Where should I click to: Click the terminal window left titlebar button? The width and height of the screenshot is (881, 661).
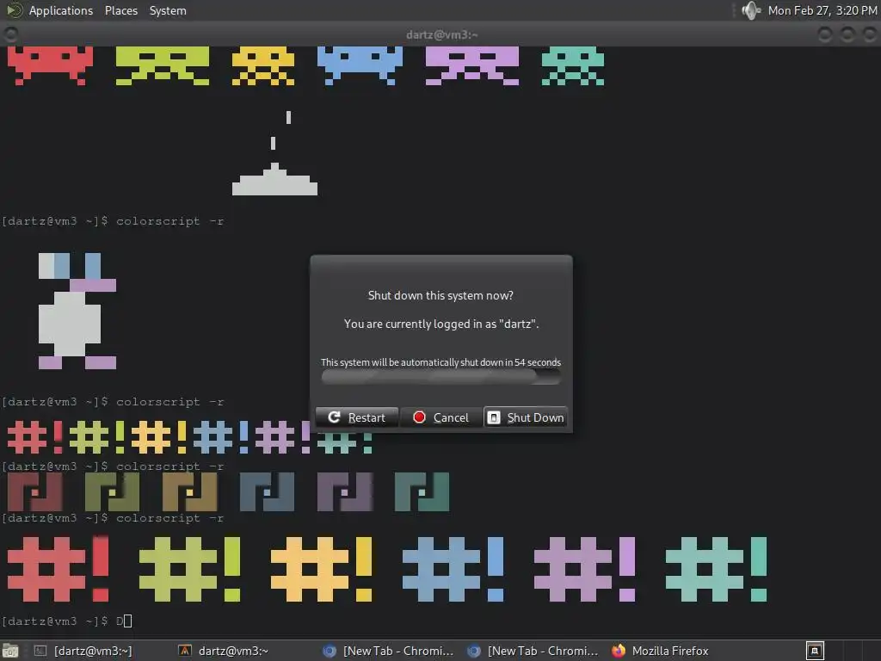click(x=10, y=34)
